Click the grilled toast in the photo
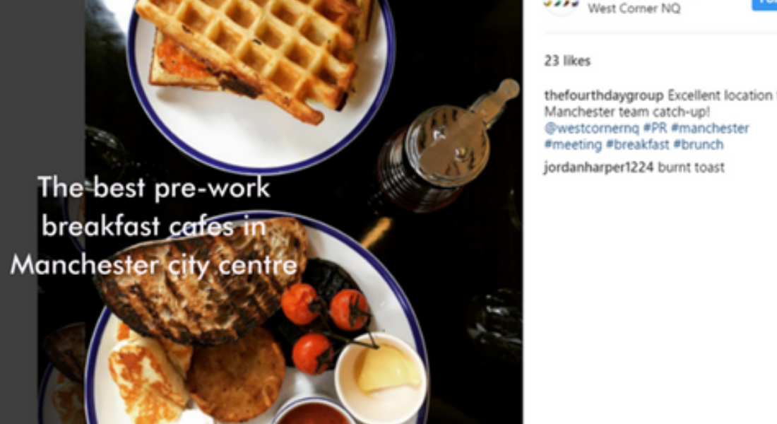 pos(201,283)
